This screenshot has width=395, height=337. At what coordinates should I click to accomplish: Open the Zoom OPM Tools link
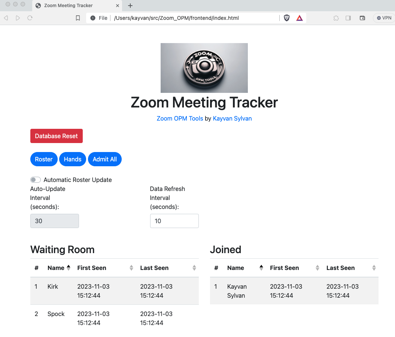tap(180, 118)
